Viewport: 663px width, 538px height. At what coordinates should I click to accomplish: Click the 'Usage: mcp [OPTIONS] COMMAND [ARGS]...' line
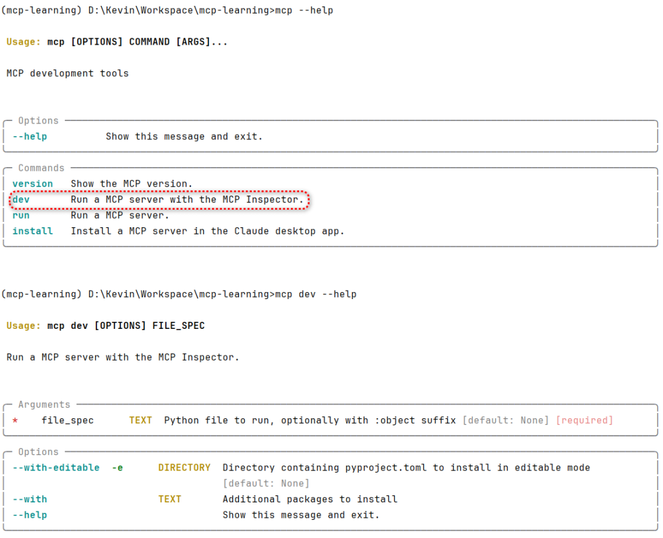coord(117,42)
